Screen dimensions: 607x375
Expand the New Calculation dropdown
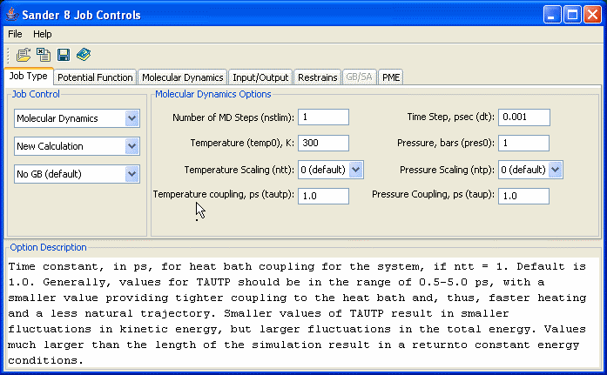pyautogui.click(x=132, y=146)
